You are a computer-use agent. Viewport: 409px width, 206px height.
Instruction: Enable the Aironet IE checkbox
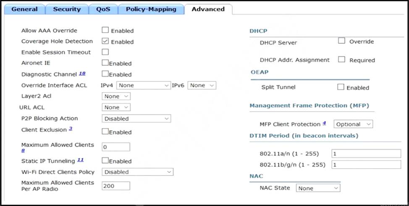tap(105, 63)
